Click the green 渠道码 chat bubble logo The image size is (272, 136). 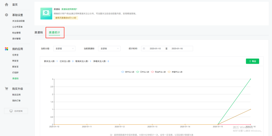pos(46,13)
